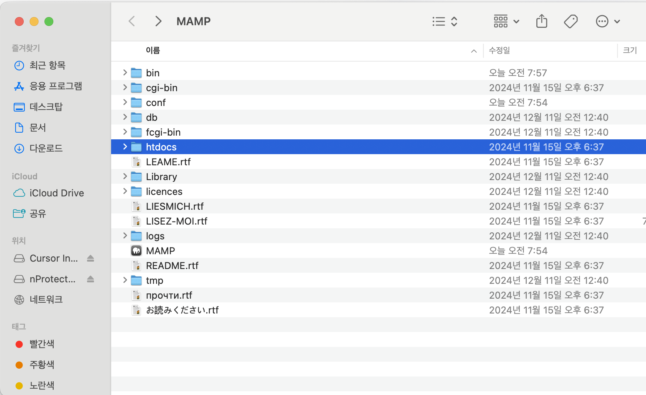Viewport: 646px width, 395px height.
Task: Expand the logs folder
Action: (x=125, y=236)
